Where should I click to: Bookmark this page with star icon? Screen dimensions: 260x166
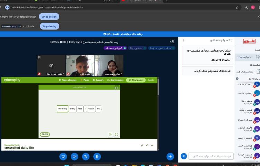[237, 7]
